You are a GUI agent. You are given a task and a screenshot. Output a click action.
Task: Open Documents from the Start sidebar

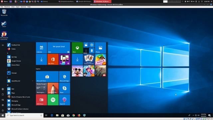[3, 94]
